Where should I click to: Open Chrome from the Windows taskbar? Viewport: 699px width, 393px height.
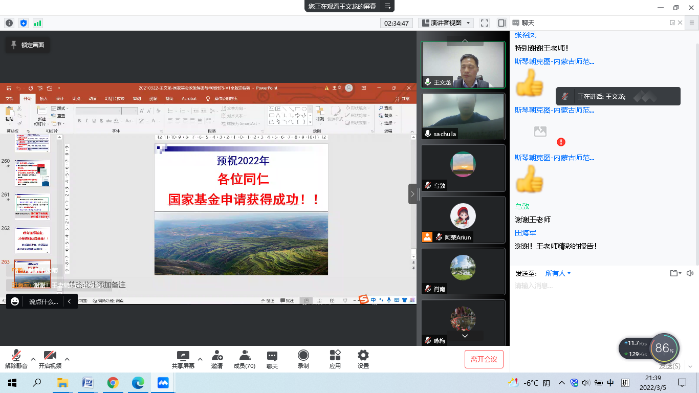pyautogui.click(x=113, y=383)
